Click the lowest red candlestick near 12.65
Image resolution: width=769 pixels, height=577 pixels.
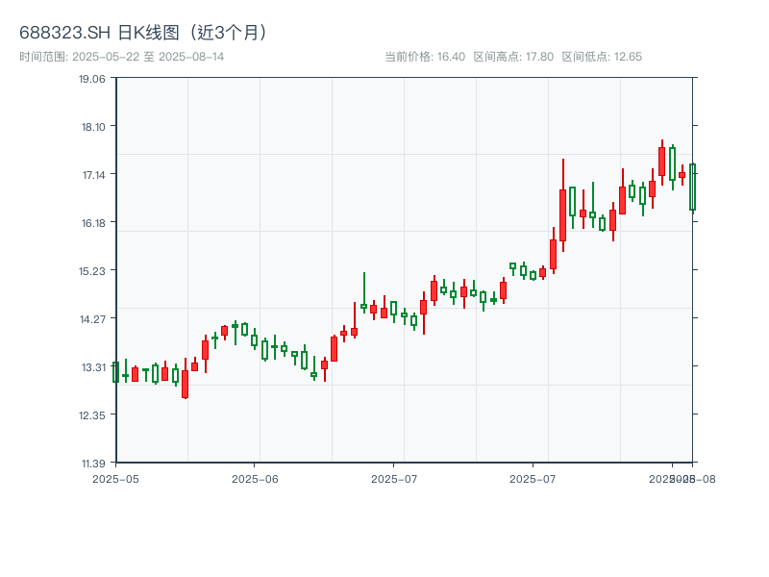pos(185,383)
